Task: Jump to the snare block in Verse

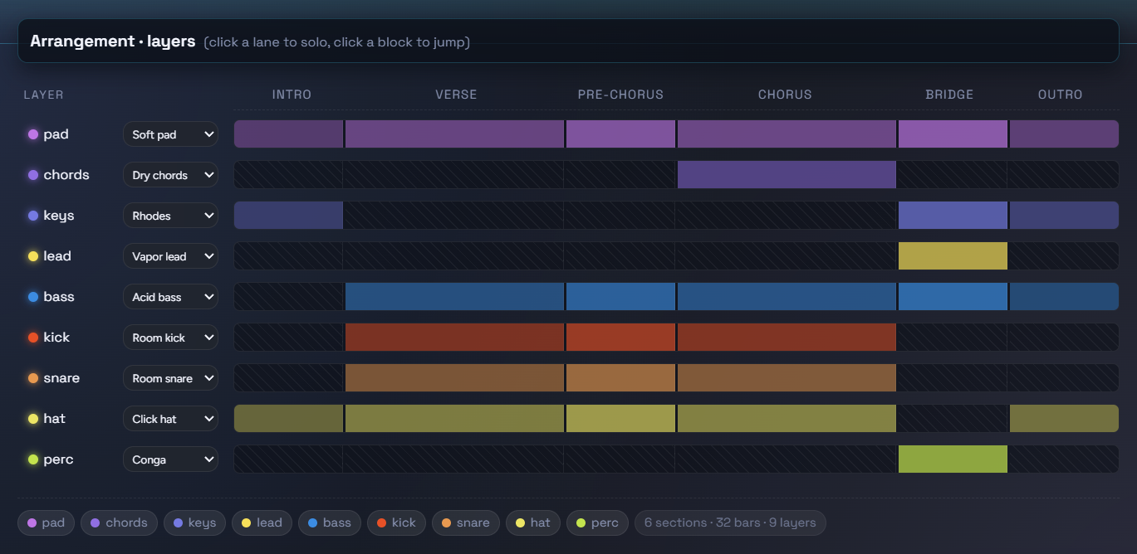Action: pyautogui.click(x=454, y=378)
